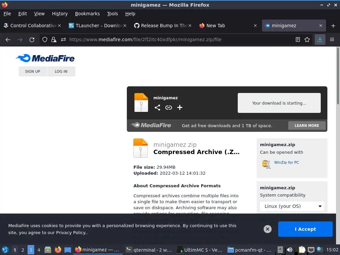The width and height of the screenshot is (340, 255).
Task: Show site security padlock info
Action: (54, 40)
